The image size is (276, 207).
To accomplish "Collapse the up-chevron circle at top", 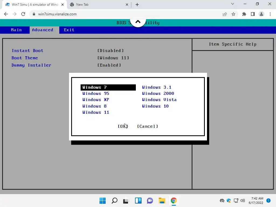I will tap(138, 22).
